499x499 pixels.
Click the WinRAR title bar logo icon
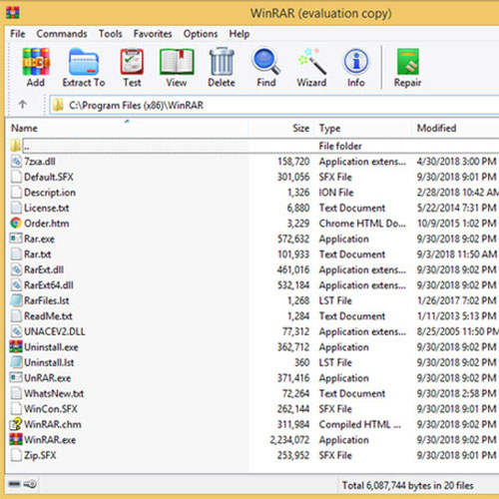(13, 13)
